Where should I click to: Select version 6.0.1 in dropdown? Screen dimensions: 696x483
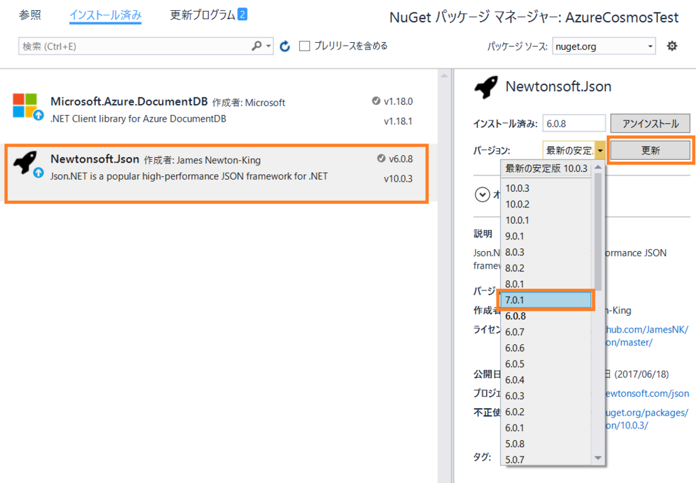pos(546,428)
